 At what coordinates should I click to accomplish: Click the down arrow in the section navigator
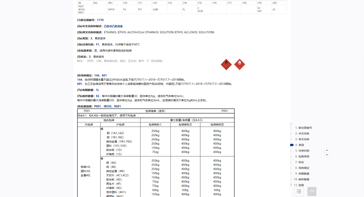(327, 155)
